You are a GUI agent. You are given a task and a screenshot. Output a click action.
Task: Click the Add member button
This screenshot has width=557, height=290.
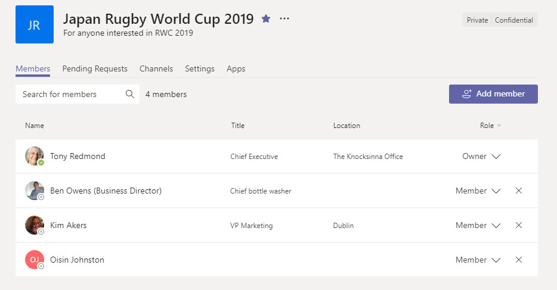(x=493, y=94)
